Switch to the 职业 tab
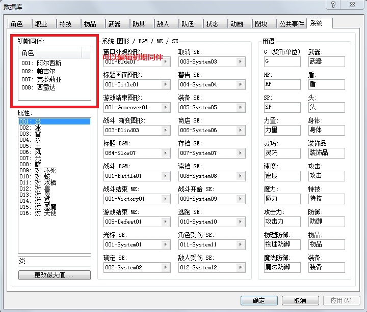Image resolution: width=367 pixels, height=312 pixels. 44,24
